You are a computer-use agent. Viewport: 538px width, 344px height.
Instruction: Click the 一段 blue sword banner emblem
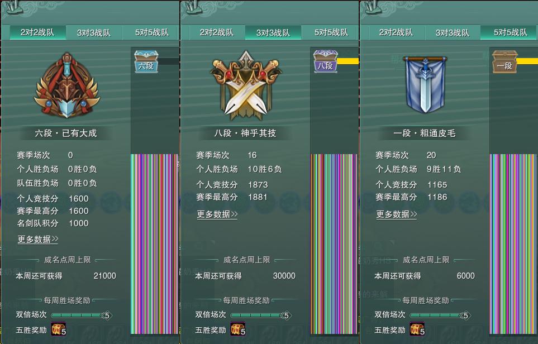click(425, 85)
